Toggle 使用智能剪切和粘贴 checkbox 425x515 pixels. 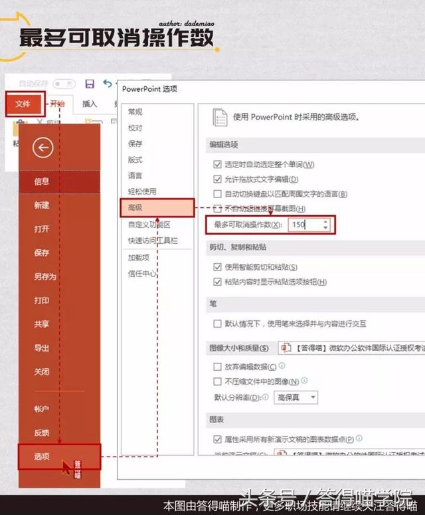pos(217,267)
